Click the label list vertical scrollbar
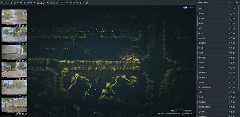240x117 pixels. click(238, 48)
